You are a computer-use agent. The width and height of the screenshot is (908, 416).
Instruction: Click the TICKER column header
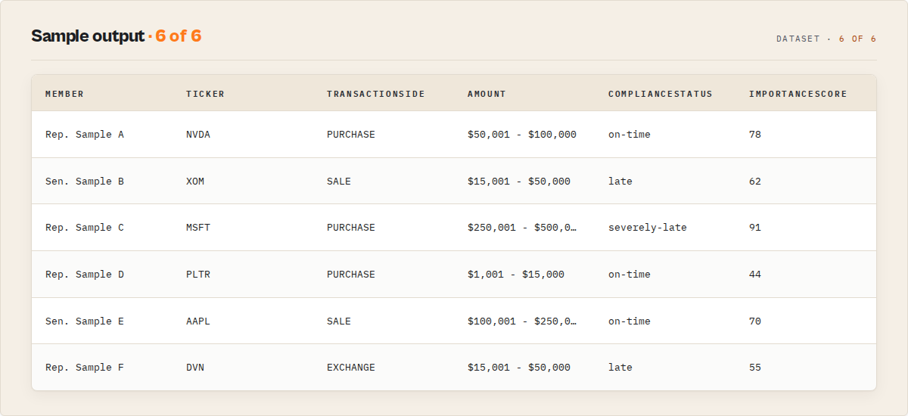point(206,94)
